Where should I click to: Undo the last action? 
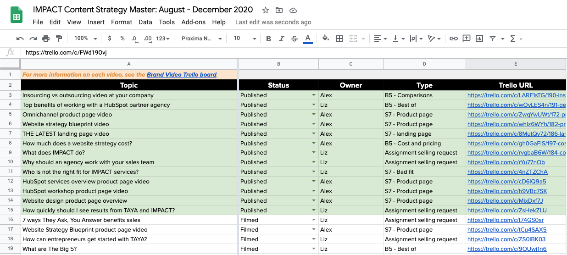pos(20,39)
